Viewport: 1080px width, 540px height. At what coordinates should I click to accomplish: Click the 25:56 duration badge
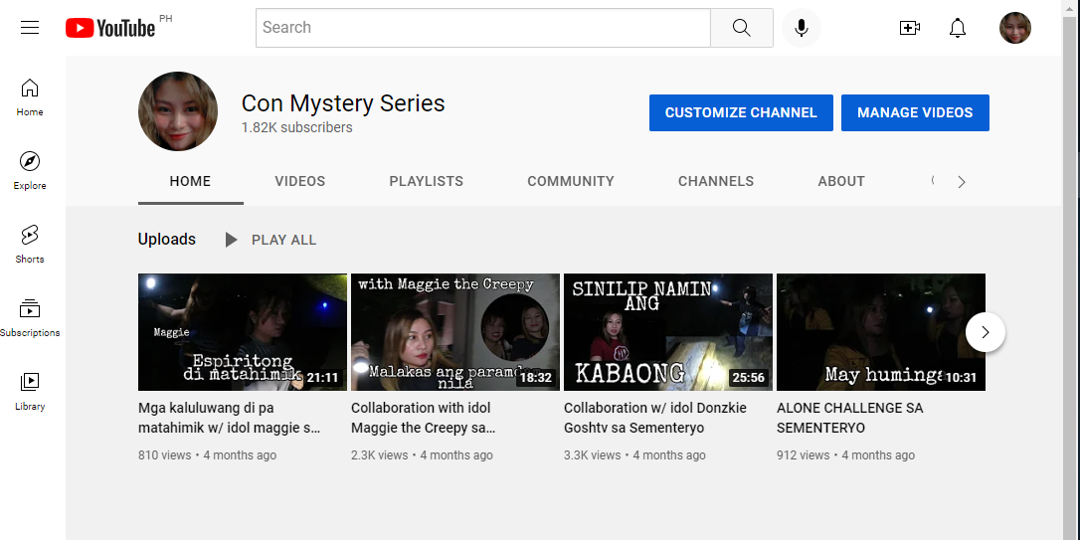pyautogui.click(x=748, y=378)
